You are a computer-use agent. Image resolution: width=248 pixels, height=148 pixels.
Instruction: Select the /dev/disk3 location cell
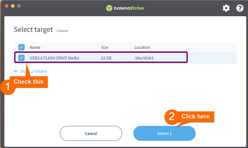(144, 58)
